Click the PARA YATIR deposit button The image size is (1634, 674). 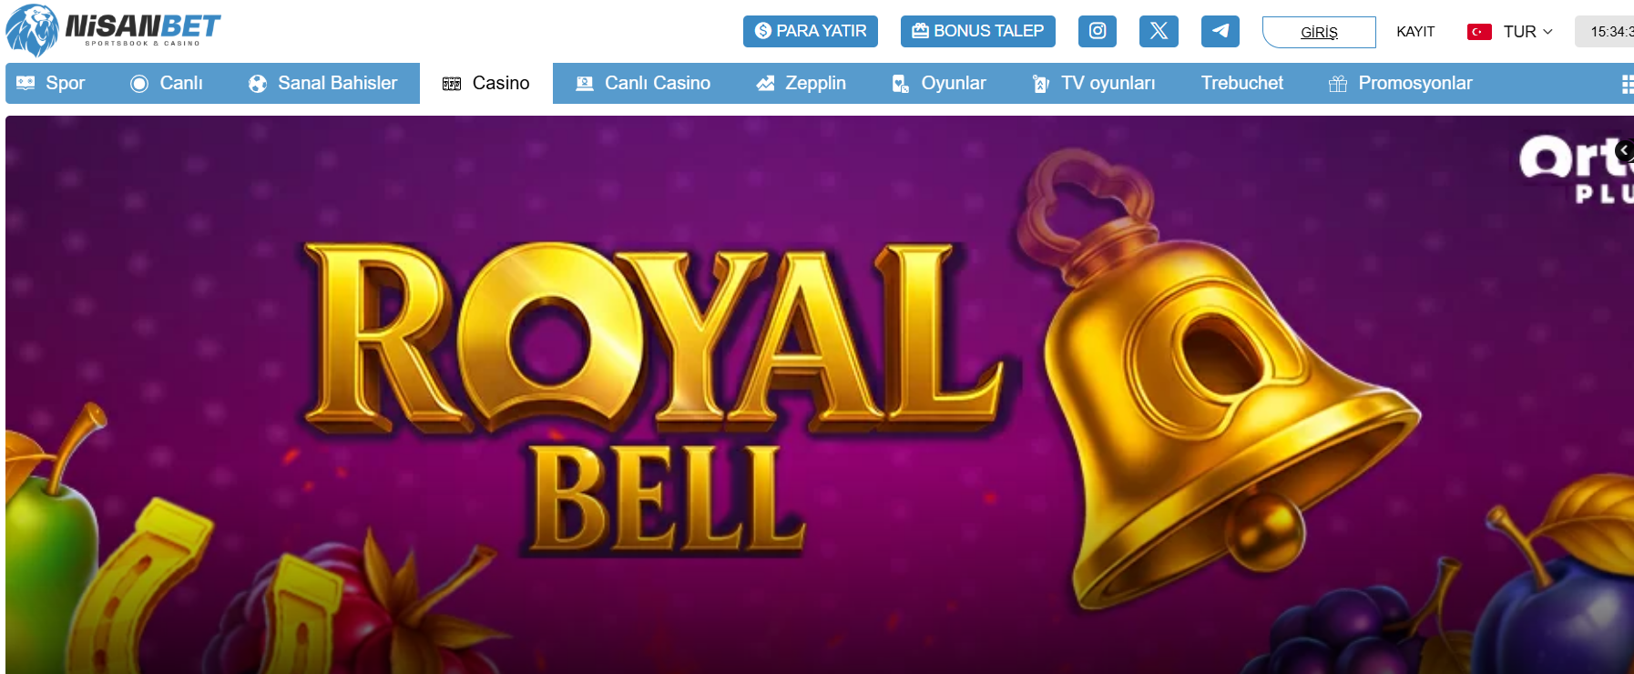coord(811,31)
